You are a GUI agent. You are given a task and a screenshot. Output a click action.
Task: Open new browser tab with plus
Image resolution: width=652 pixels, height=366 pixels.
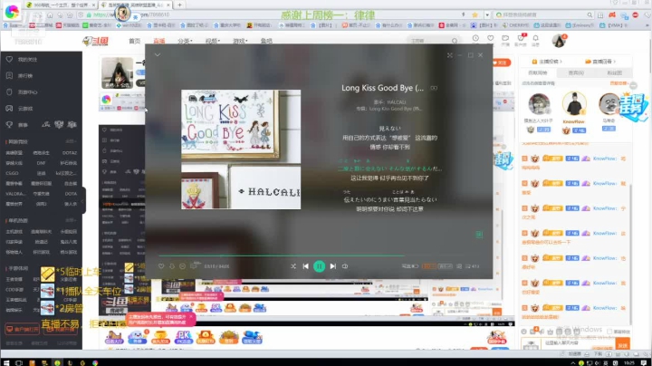179,5
